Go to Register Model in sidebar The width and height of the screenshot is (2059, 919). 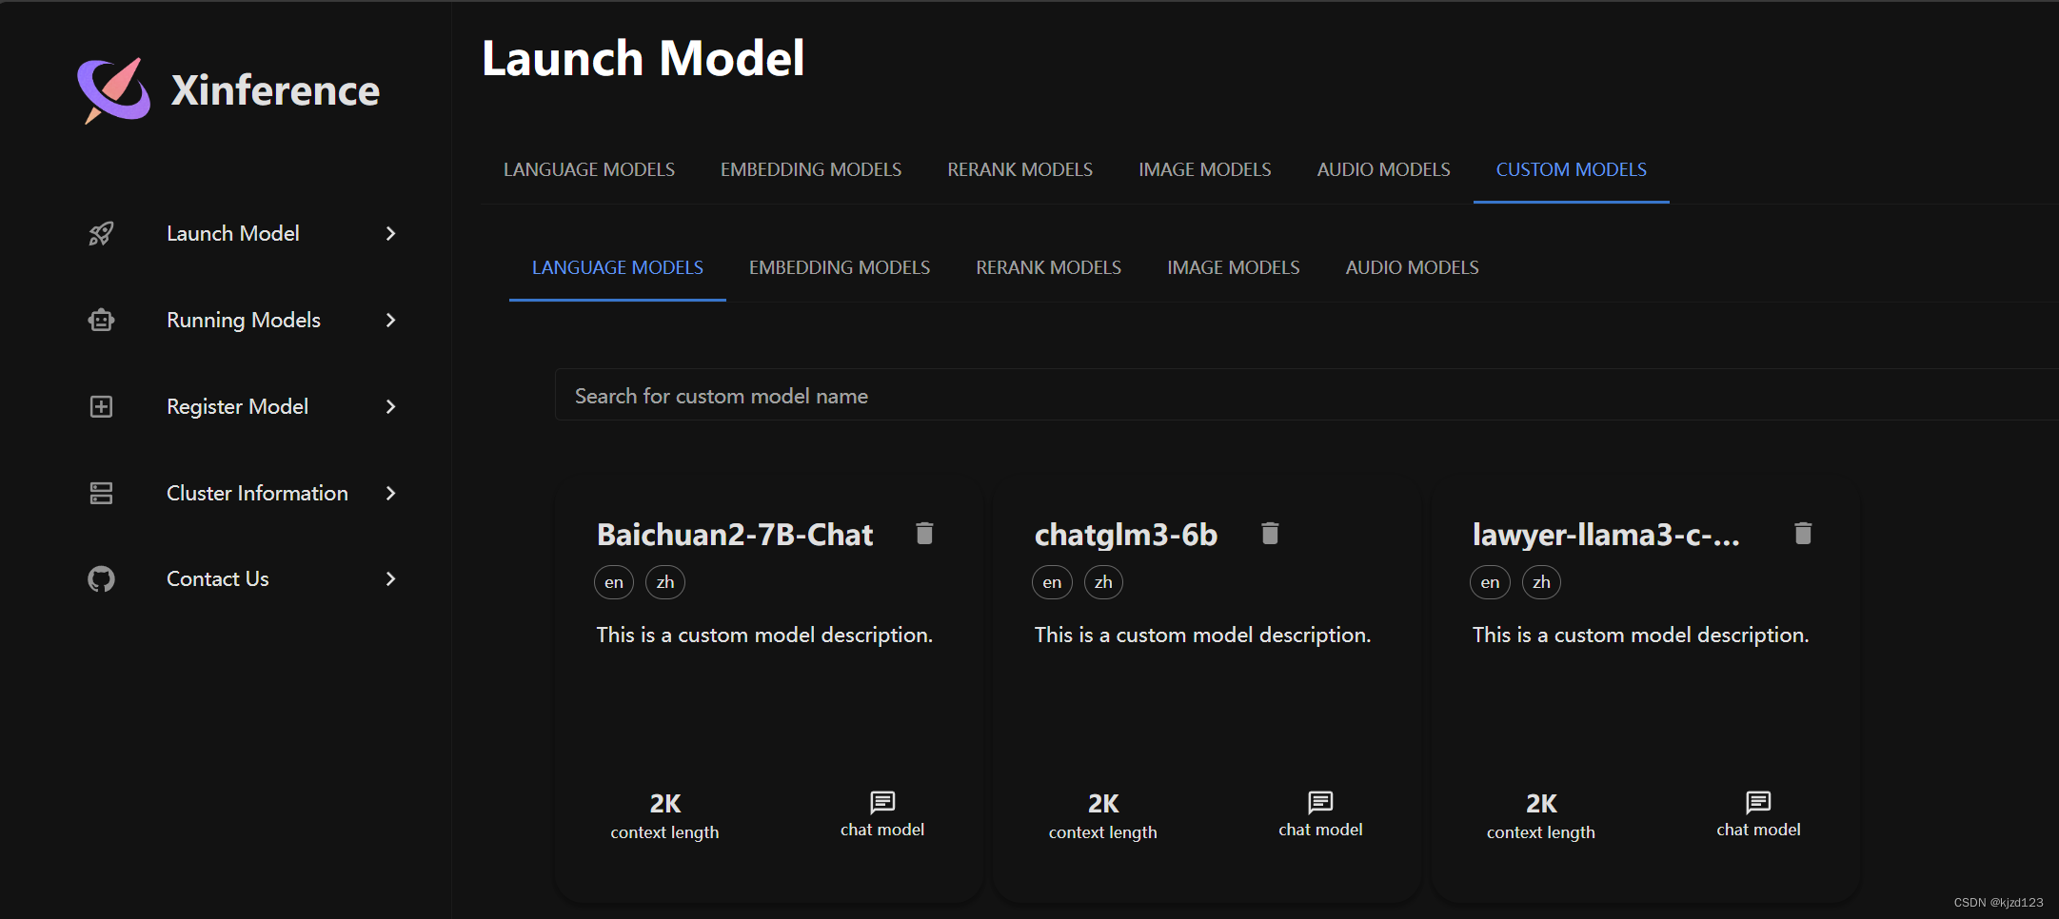click(x=238, y=406)
